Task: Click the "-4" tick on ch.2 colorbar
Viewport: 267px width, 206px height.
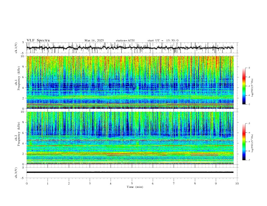Action: [248, 133]
